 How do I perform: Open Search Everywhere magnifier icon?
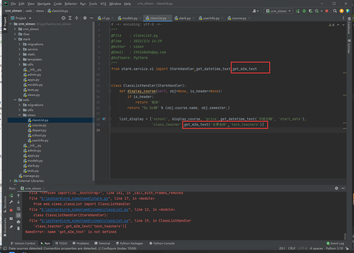coord(335,11)
